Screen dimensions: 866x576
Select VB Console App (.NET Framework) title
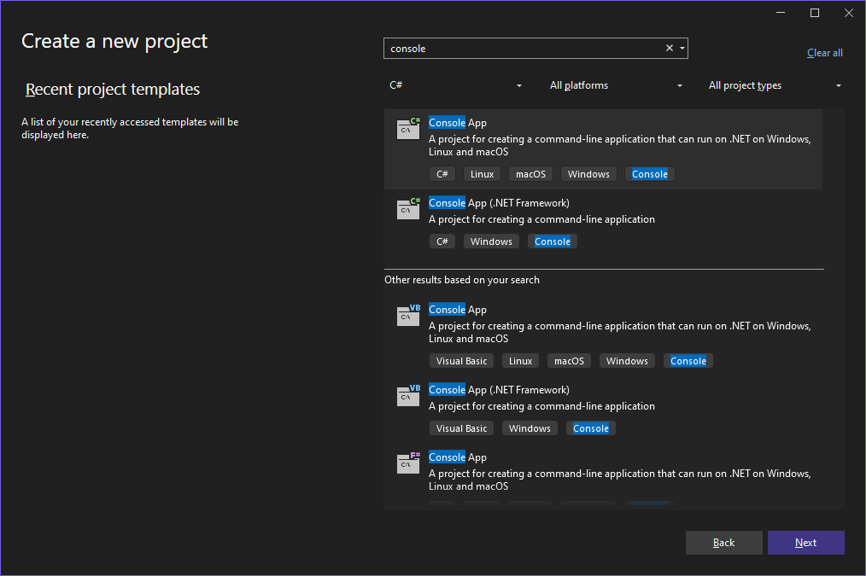pos(499,390)
